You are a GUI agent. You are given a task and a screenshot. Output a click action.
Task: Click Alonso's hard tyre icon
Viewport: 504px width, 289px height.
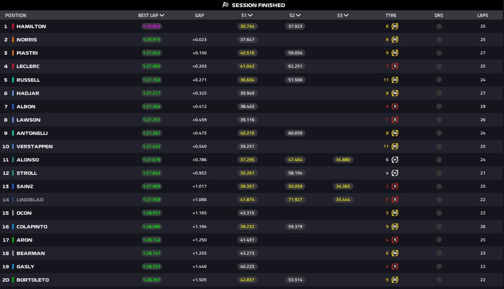pyautogui.click(x=395, y=160)
